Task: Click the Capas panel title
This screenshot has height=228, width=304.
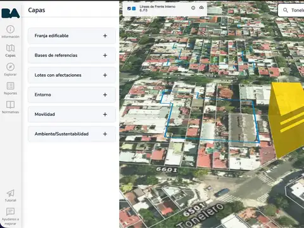Action: (x=37, y=10)
